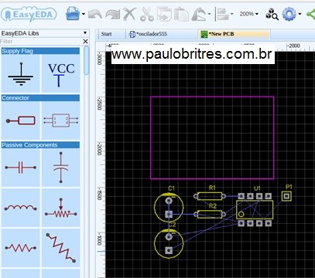
Task: Expand the file document menu arrow
Action: click(84, 14)
